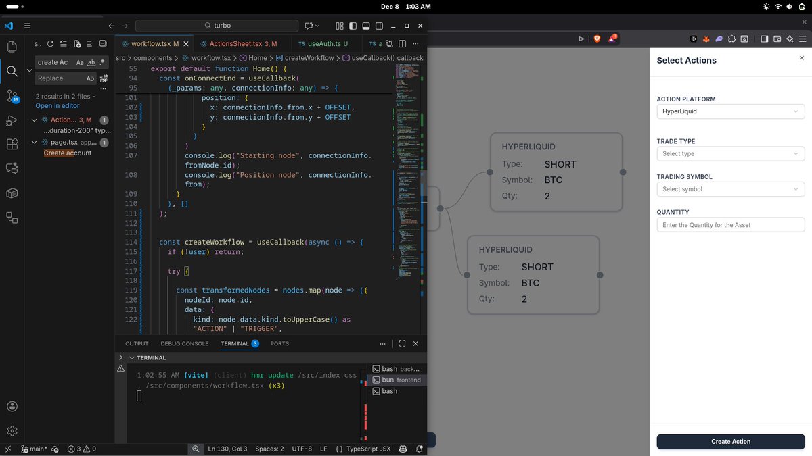This screenshot has width=812, height=456.
Task: Open the Run and Debug view
Action: (12, 120)
